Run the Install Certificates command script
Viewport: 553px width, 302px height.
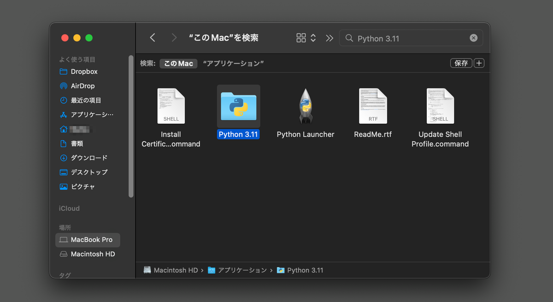coord(171,106)
